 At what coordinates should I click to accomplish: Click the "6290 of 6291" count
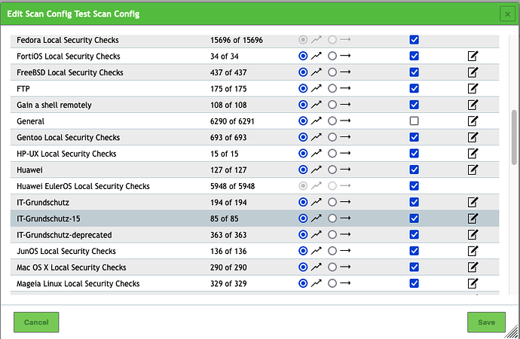pyautogui.click(x=232, y=121)
